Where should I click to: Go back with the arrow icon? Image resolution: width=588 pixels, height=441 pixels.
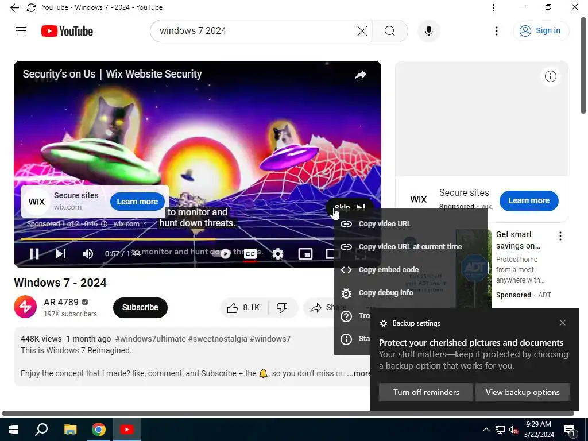click(x=14, y=7)
